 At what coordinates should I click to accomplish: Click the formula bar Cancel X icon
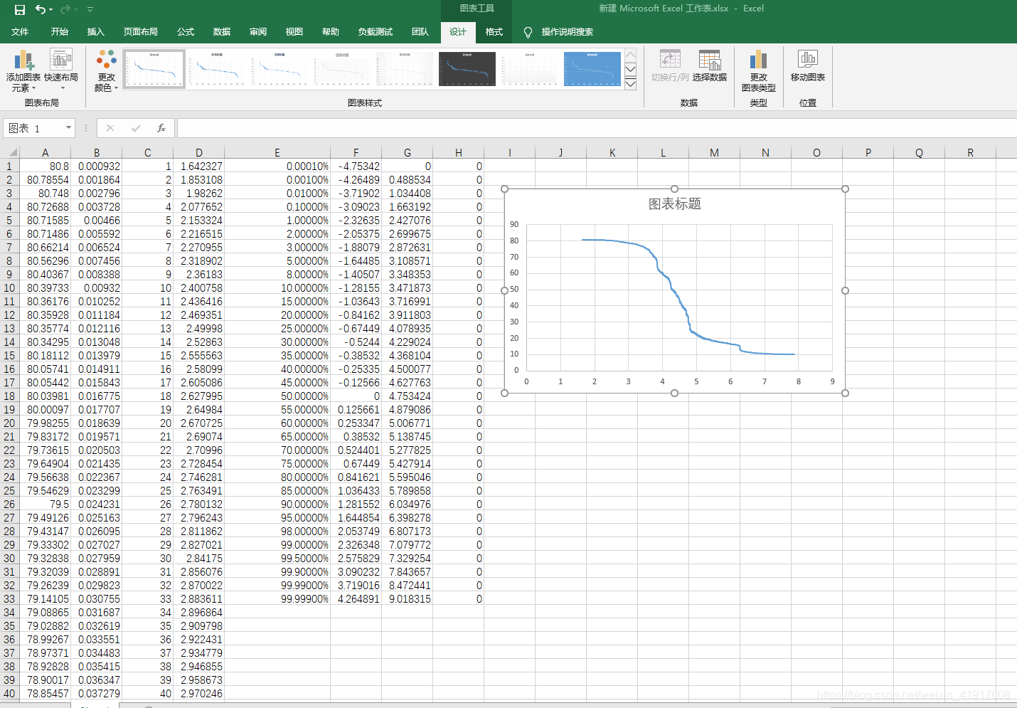pyautogui.click(x=110, y=128)
